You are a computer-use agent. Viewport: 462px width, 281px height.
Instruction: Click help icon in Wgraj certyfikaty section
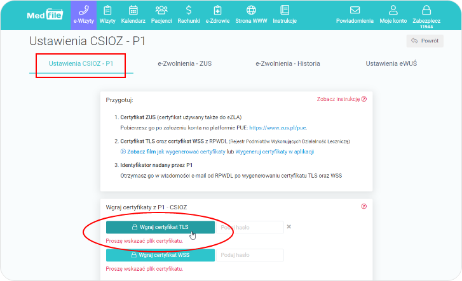click(x=364, y=207)
